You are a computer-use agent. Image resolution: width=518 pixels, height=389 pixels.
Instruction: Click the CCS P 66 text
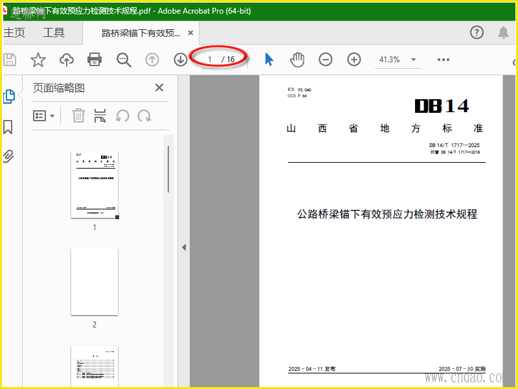click(297, 96)
